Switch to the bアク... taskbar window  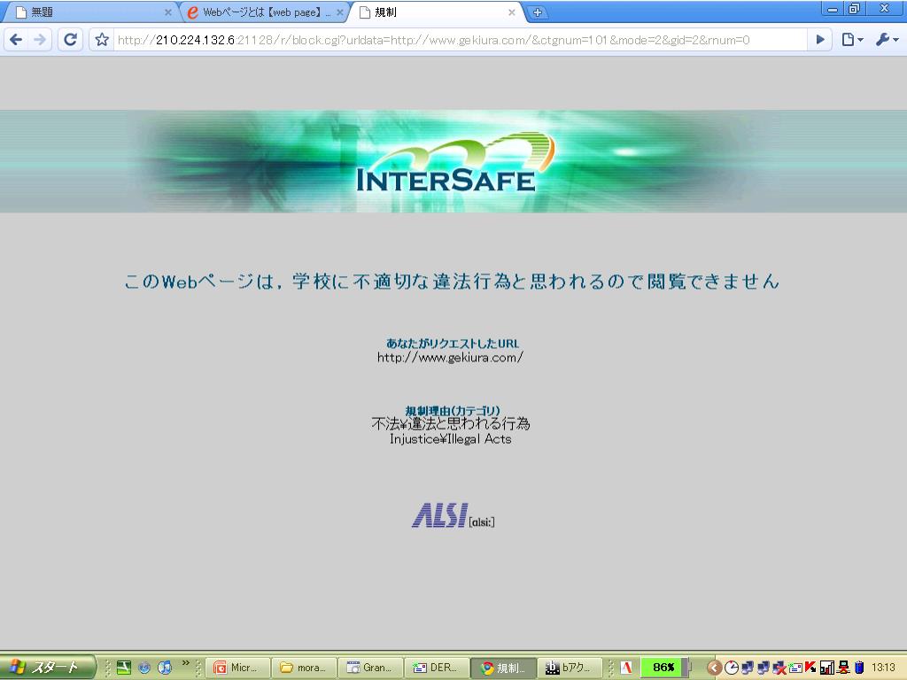570,668
